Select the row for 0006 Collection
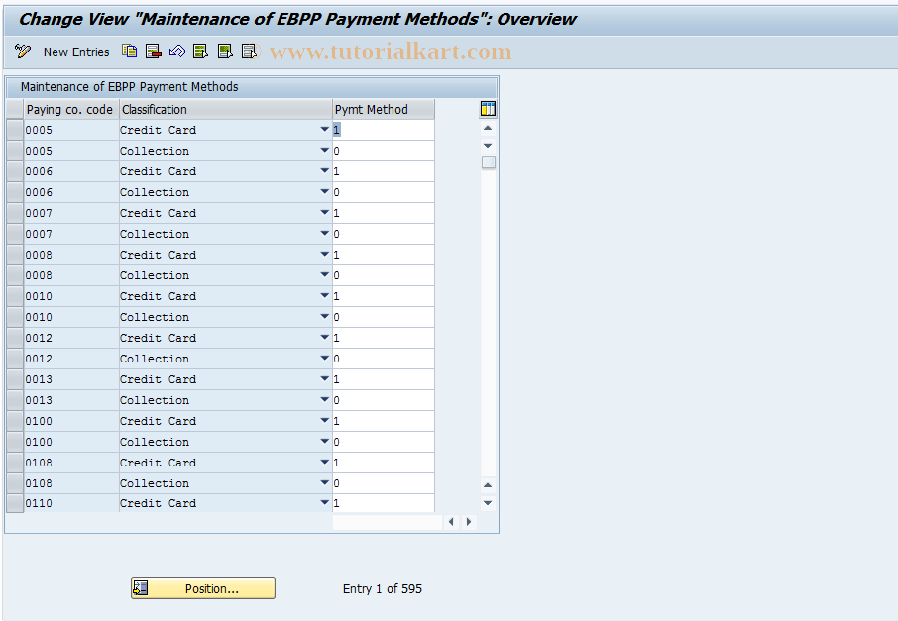This screenshot has width=898, height=621. (15, 192)
